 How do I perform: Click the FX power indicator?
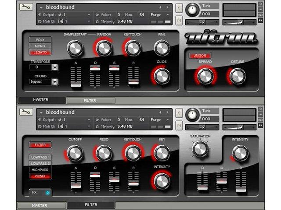(x=48, y=192)
